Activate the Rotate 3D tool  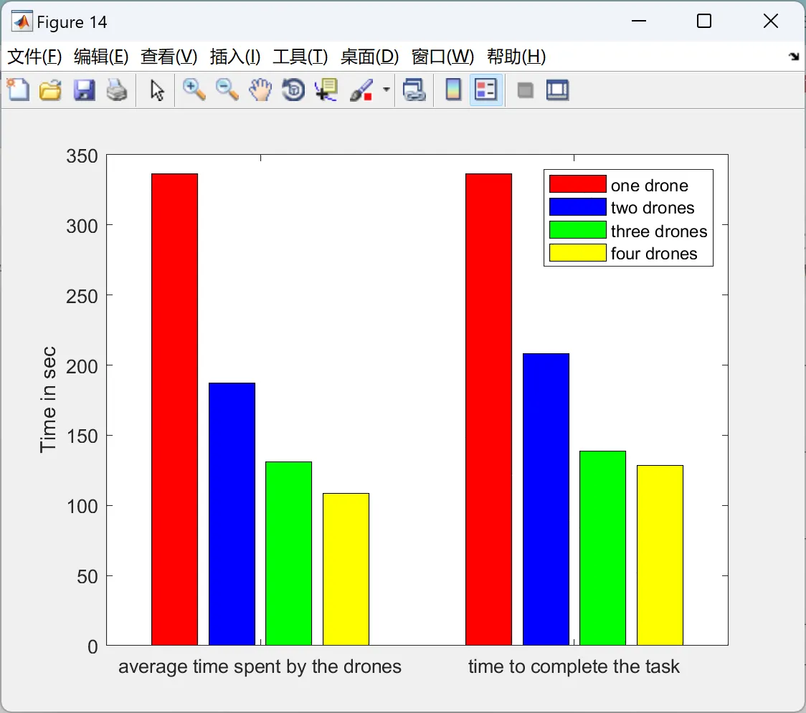click(x=293, y=90)
